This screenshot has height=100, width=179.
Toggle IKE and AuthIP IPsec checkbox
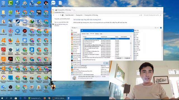(x=84, y=47)
